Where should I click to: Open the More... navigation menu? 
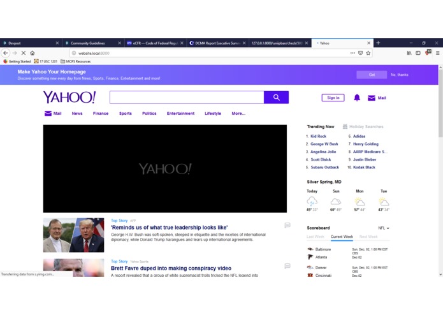point(238,114)
